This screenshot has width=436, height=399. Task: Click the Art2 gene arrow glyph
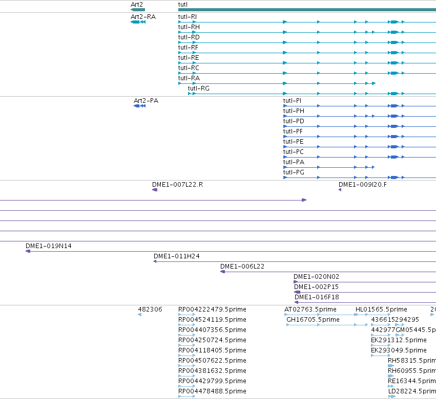(138, 10)
